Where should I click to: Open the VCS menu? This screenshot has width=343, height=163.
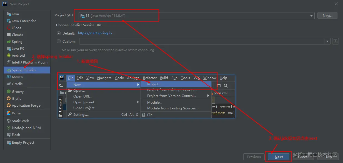coord(197,78)
